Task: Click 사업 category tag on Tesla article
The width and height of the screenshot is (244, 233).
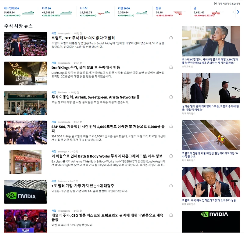Action: click(54, 211)
